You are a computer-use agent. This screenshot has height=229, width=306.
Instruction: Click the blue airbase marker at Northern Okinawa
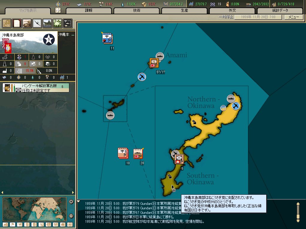(236, 106)
